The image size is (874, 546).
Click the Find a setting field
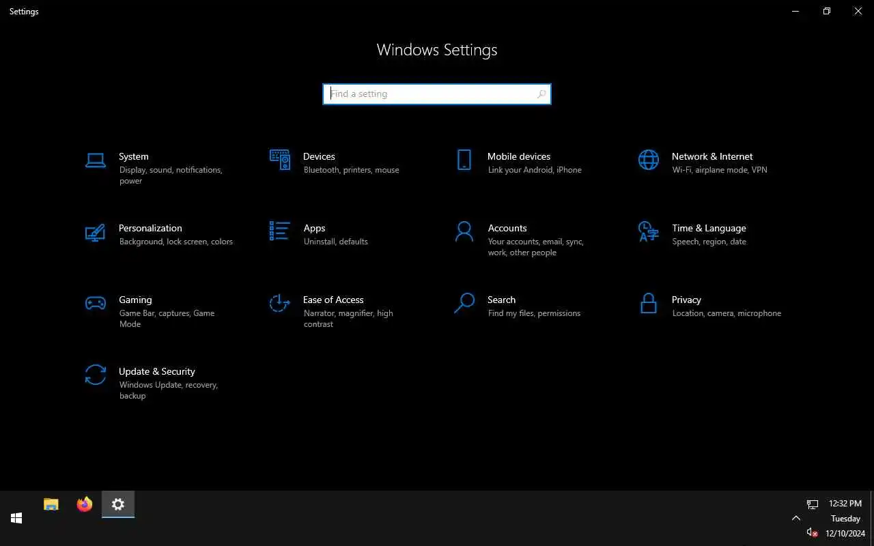click(437, 94)
